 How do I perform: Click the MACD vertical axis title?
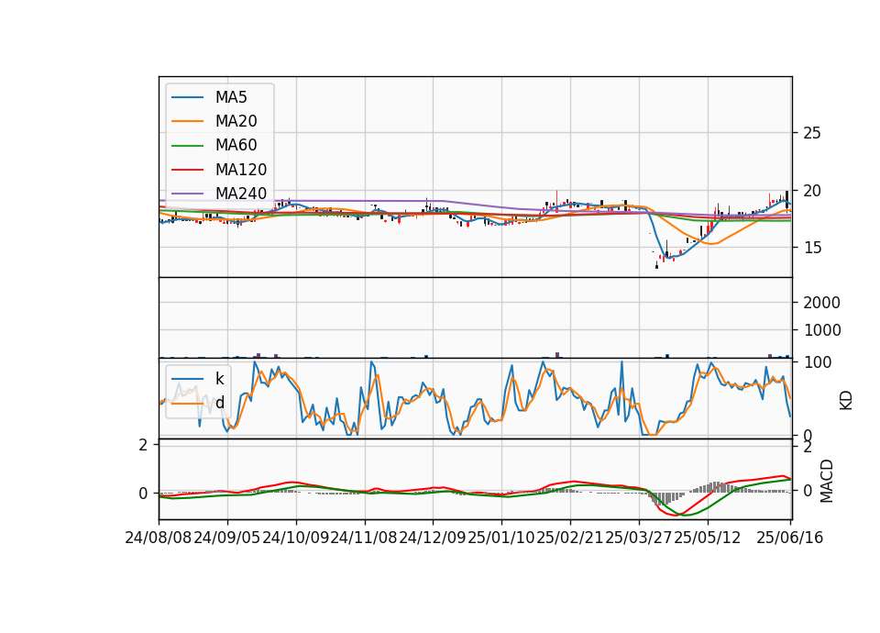coord(827,481)
